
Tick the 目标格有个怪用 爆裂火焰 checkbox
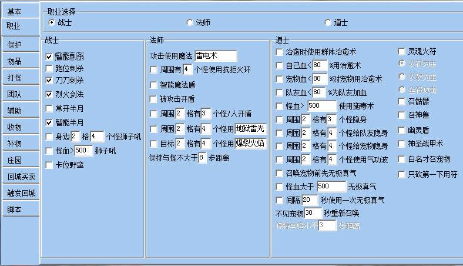(153, 144)
